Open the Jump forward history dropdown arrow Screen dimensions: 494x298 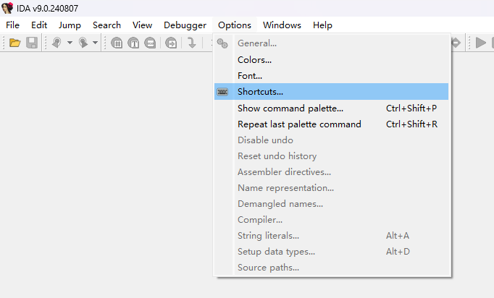tap(95, 43)
